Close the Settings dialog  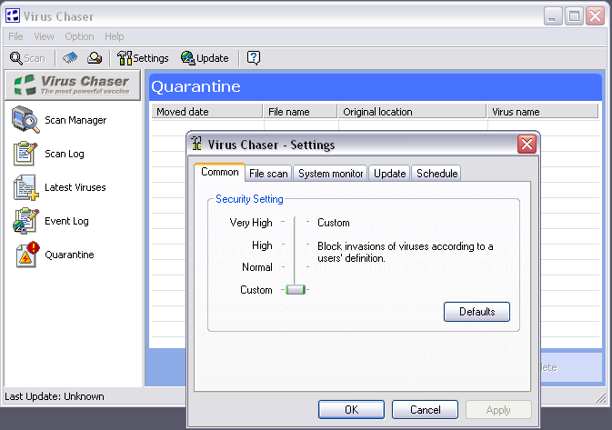click(x=527, y=145)
